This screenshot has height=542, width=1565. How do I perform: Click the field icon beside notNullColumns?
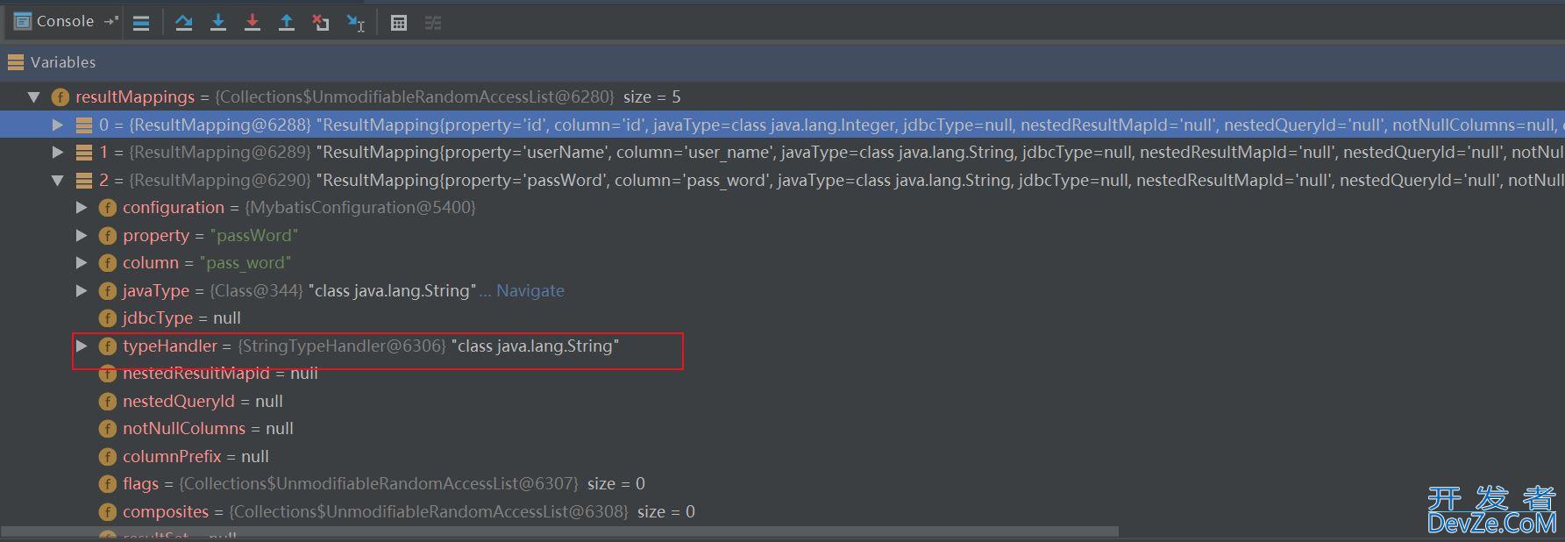tap(108, 429)
